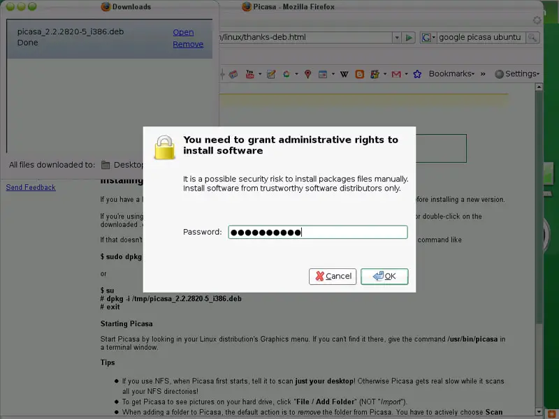Open the Desktop download folder
Viewport: 559px width, 419px height.
(123, 165)
